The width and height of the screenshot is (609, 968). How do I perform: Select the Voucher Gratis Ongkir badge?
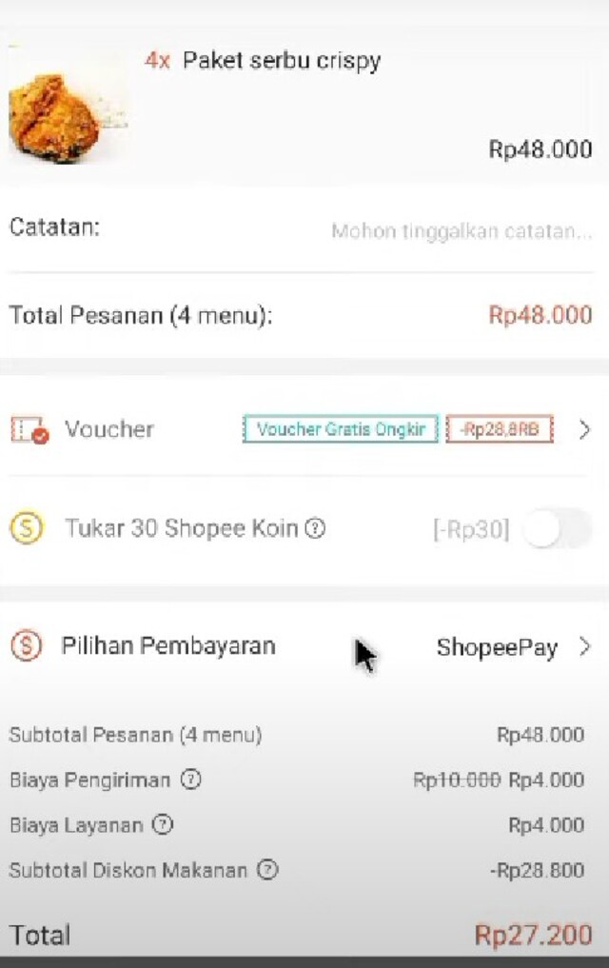[340, 429]
